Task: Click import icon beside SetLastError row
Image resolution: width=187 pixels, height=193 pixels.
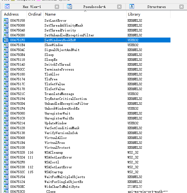Action: click(6, 20)
